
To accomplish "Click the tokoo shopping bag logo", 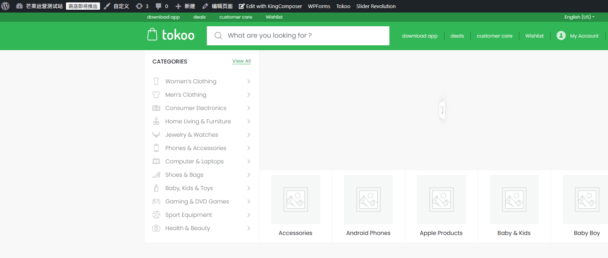I will point(152,34).
